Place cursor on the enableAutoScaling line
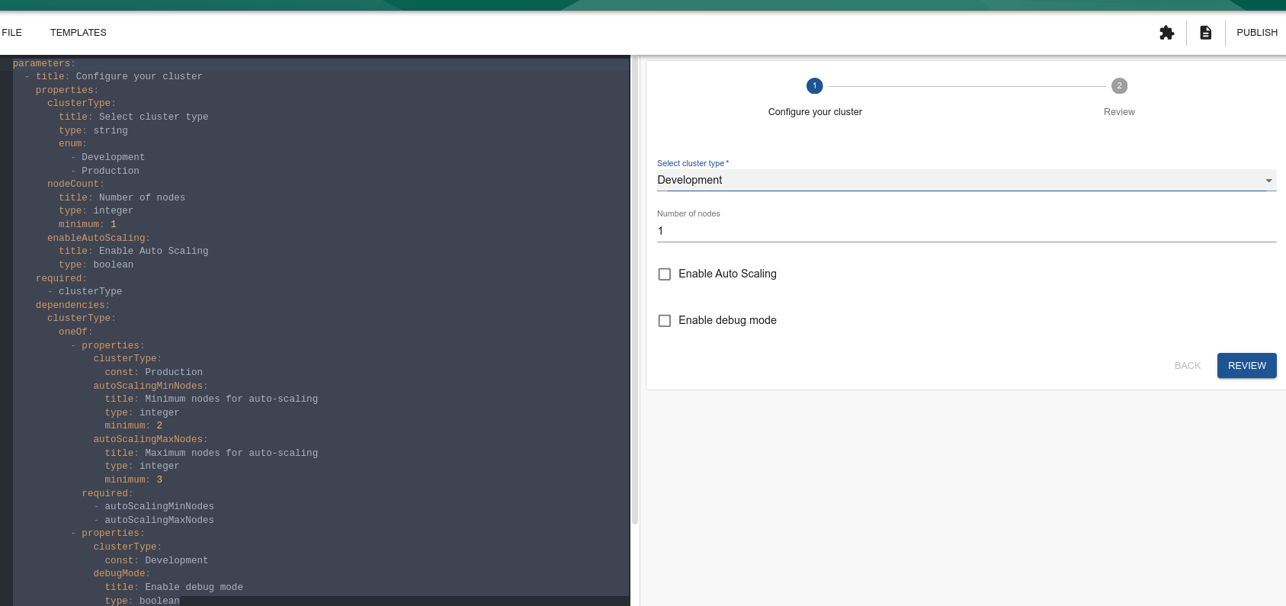1286x606 pixels. pos(98,238)
